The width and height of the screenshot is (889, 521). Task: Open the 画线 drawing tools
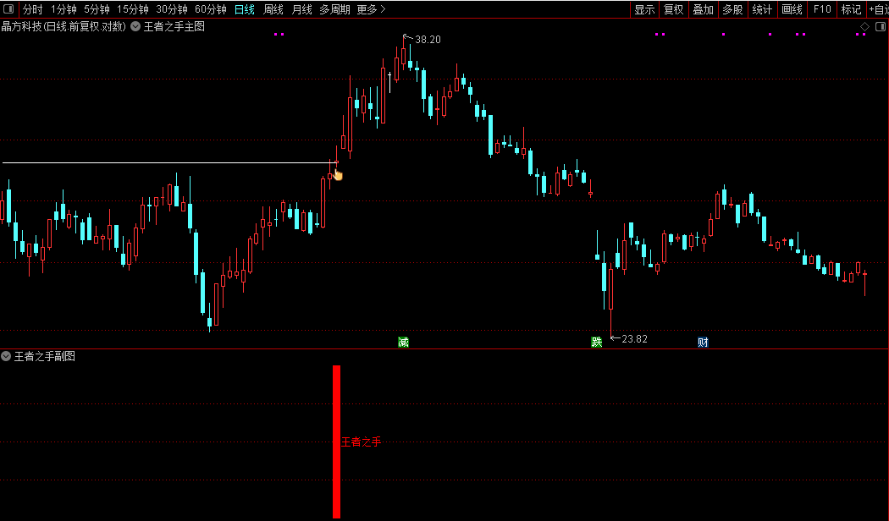point(792,9)
